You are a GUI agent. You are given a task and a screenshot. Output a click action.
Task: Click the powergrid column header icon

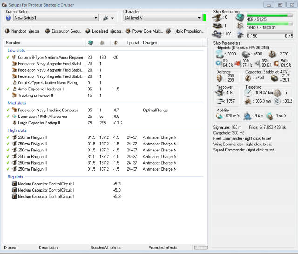tap(102, 43)
